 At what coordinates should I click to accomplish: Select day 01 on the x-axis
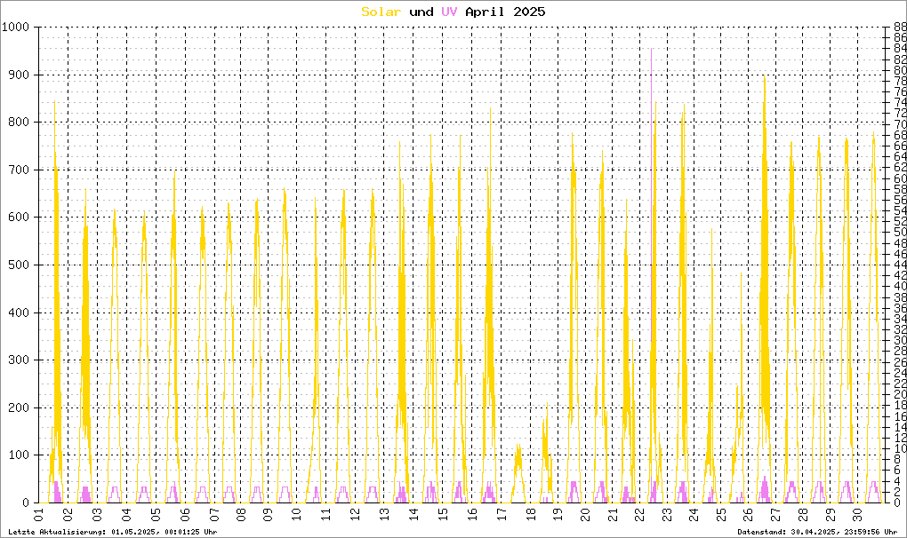(40, 514)
